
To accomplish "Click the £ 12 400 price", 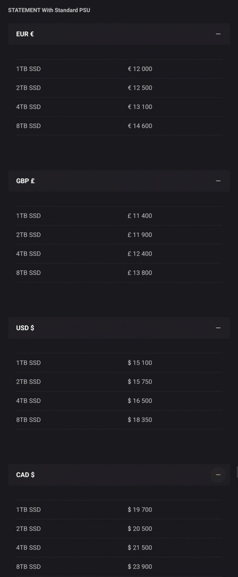I will point(140,253).
